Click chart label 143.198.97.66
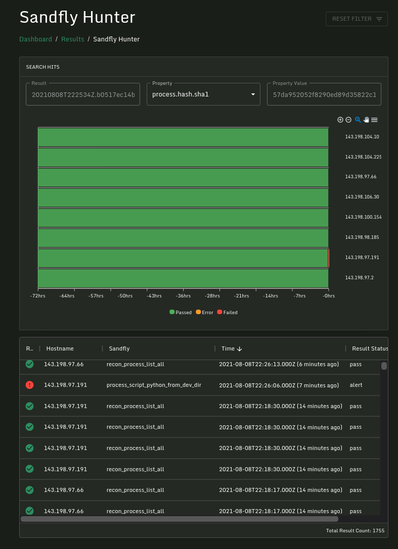Viewport: 398px width, 549px height. tap(361, 176)
